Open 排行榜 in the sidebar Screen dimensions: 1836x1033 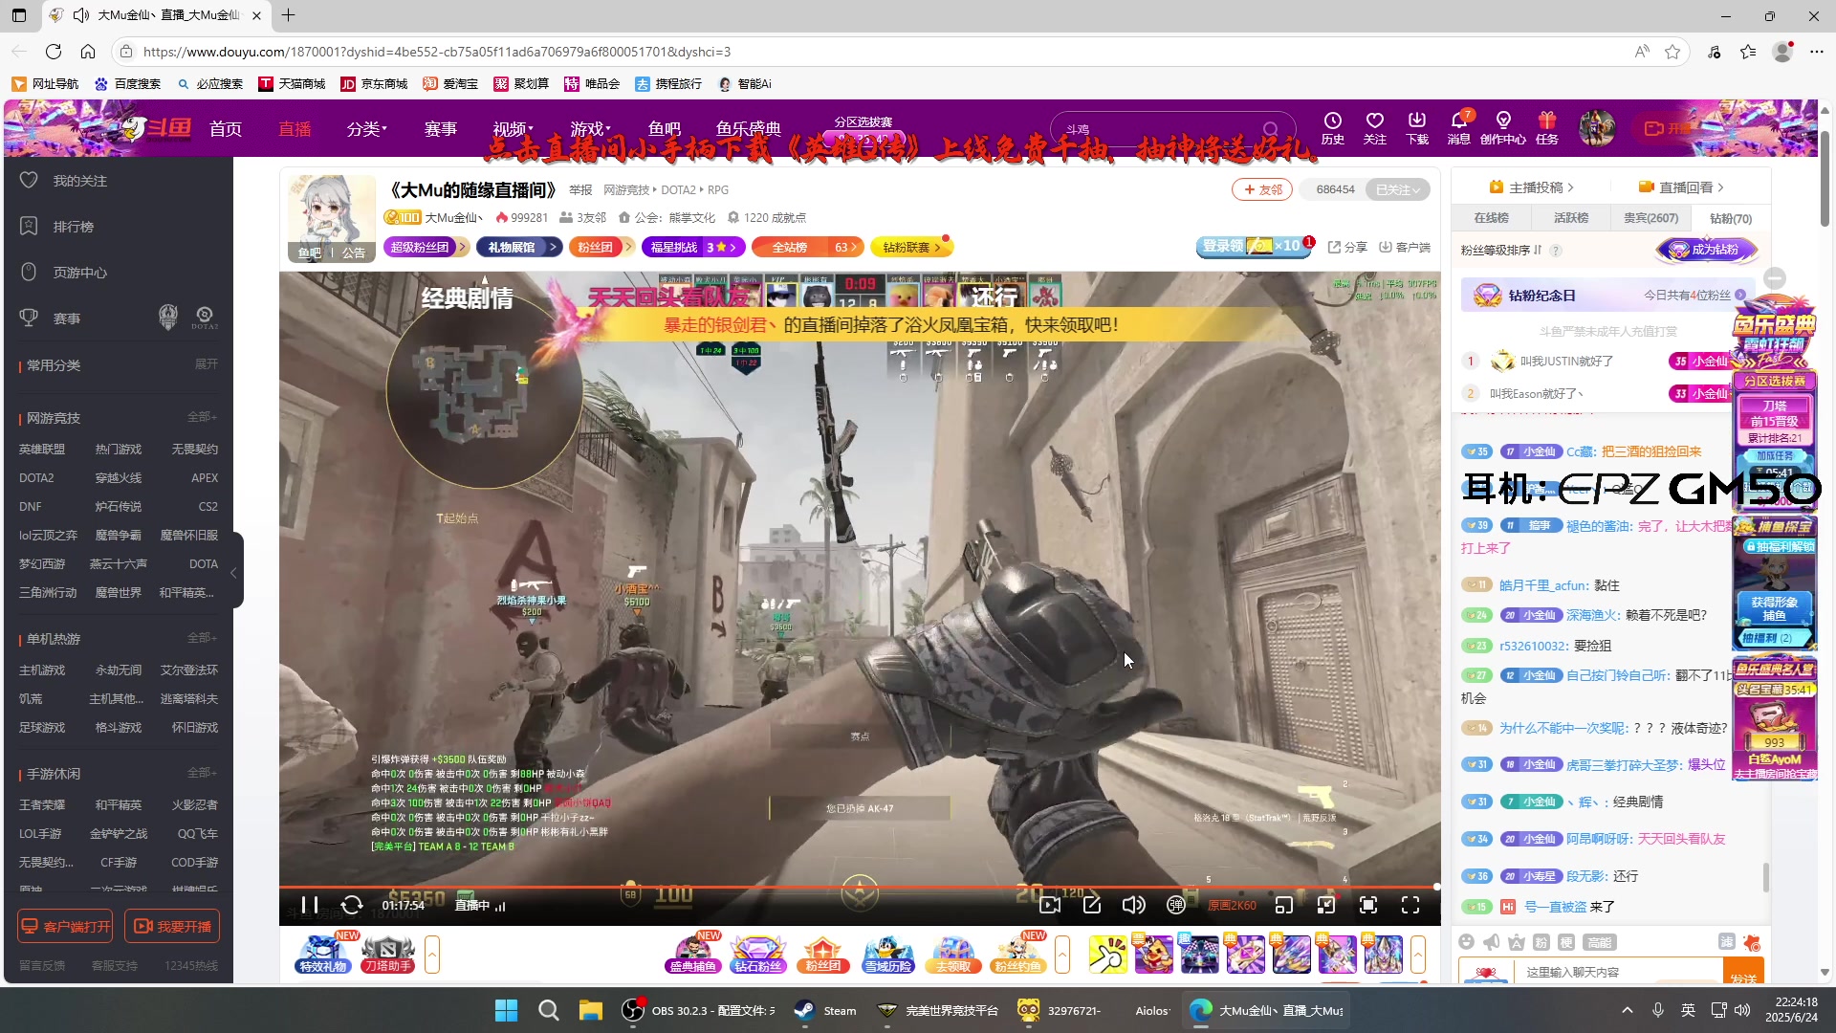73,227
